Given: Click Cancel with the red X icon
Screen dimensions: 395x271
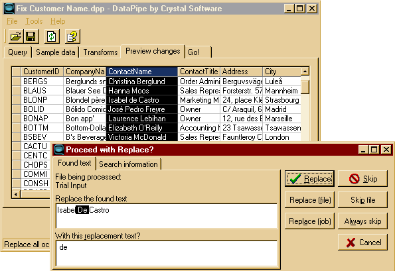Looking at the screenshot, I should coord(362,243).
